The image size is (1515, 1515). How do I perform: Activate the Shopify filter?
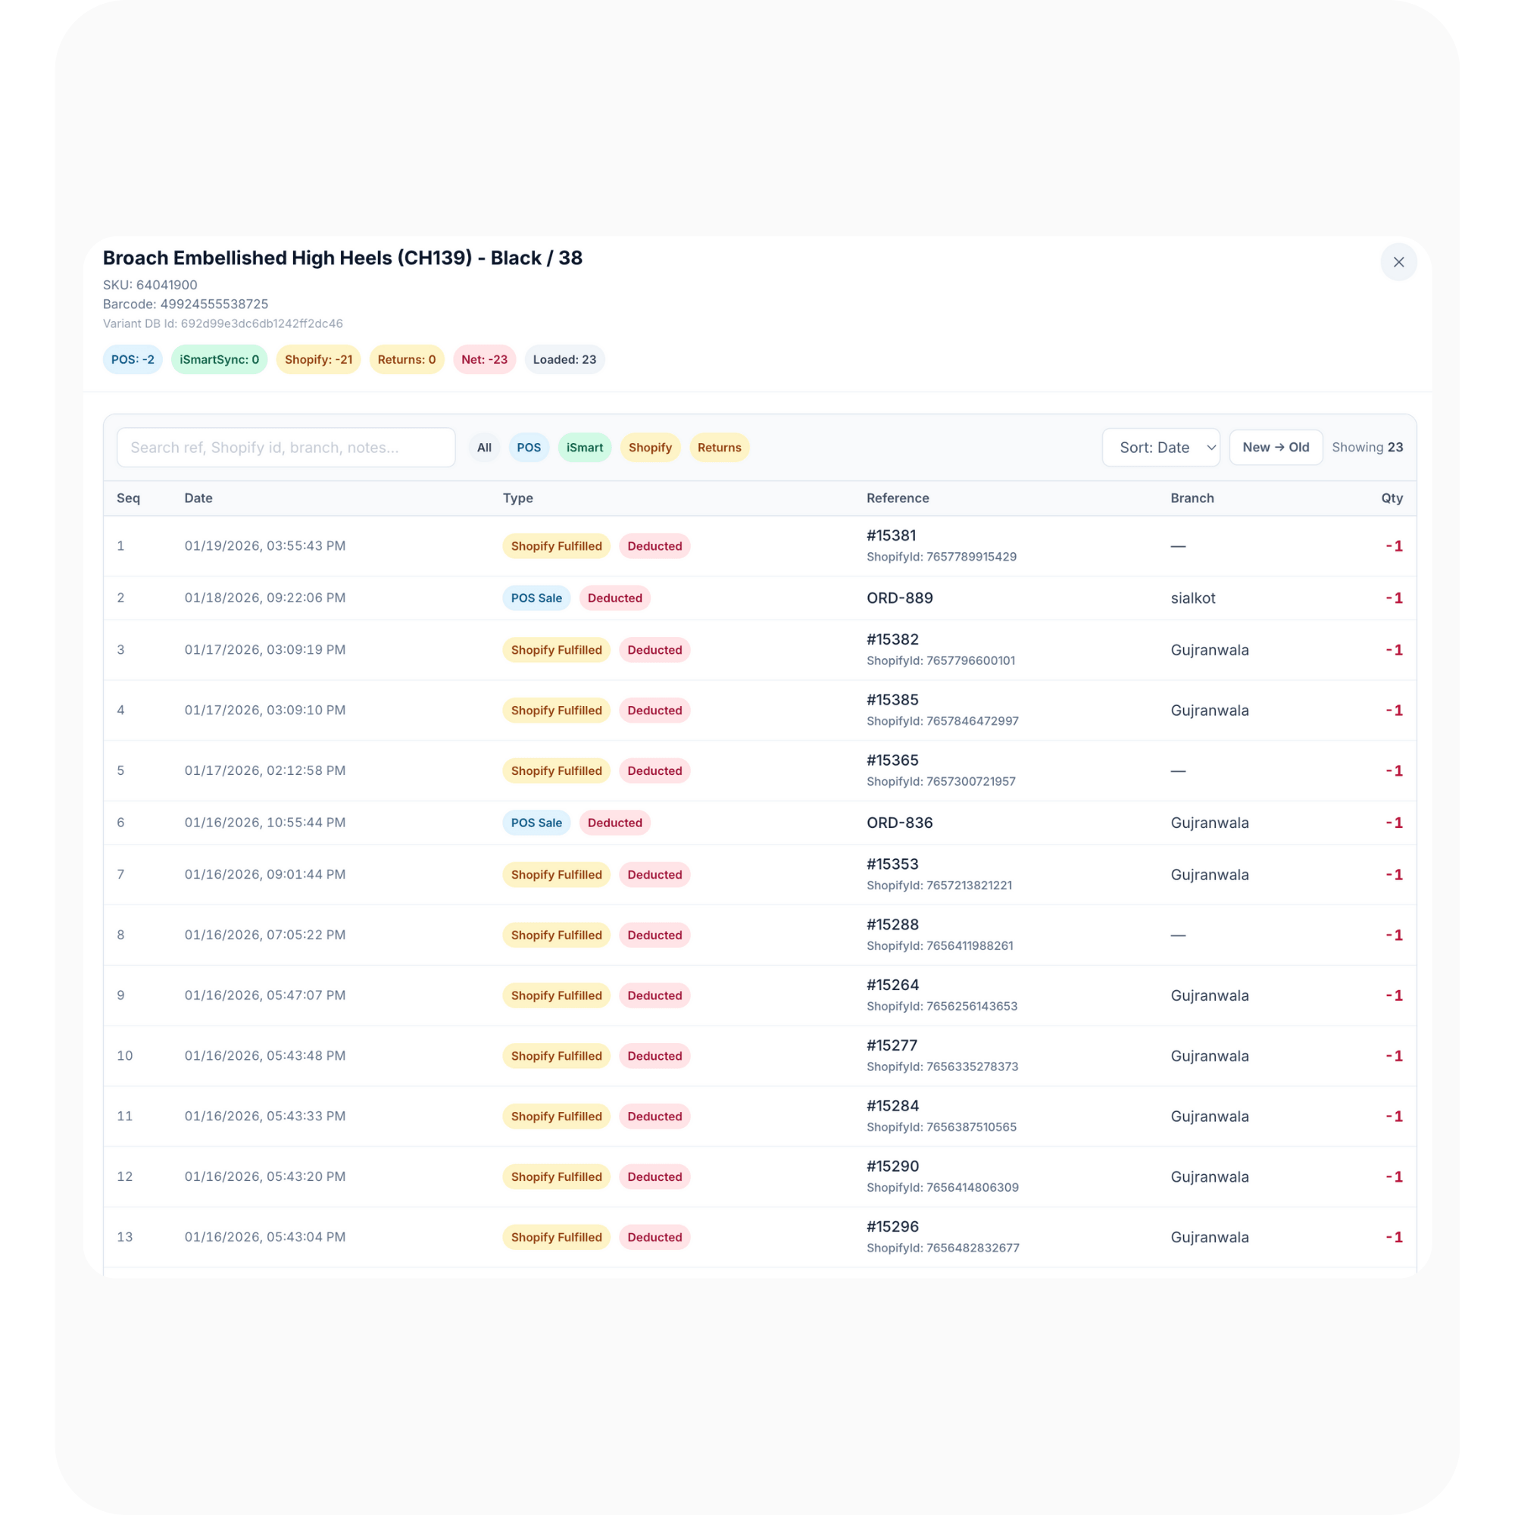[x=649, y=447]
